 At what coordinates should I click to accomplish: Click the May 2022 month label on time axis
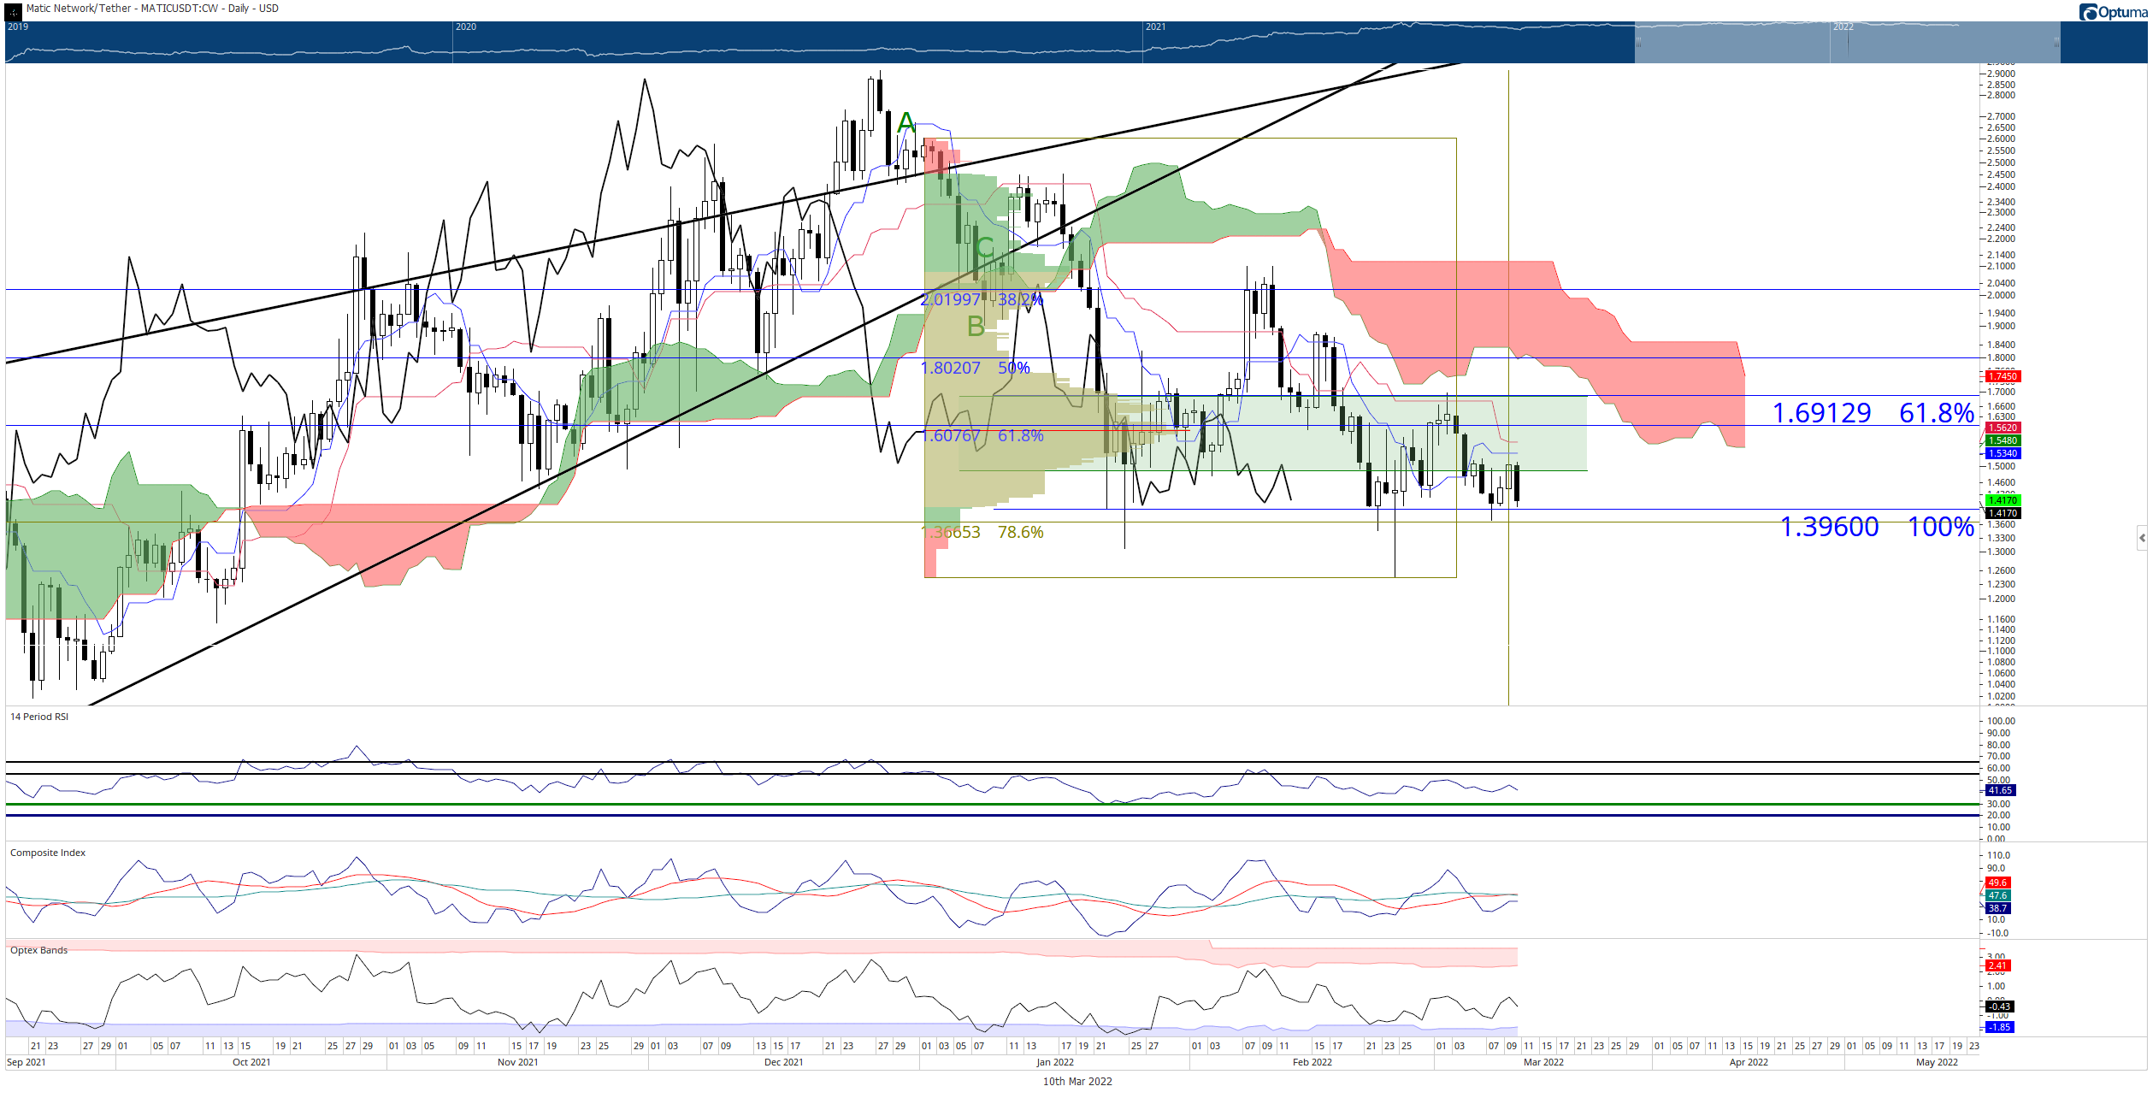(x=1937, y=1062)
